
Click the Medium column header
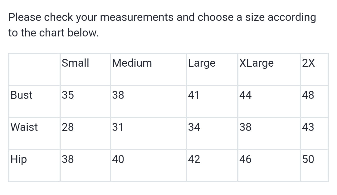(132, 63)
